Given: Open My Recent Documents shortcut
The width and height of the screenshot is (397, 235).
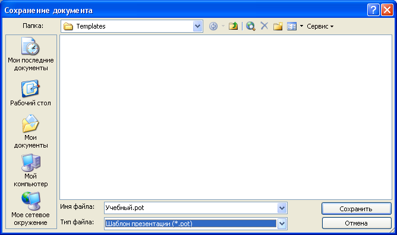Looking at the screenshot, I should 31,54.
